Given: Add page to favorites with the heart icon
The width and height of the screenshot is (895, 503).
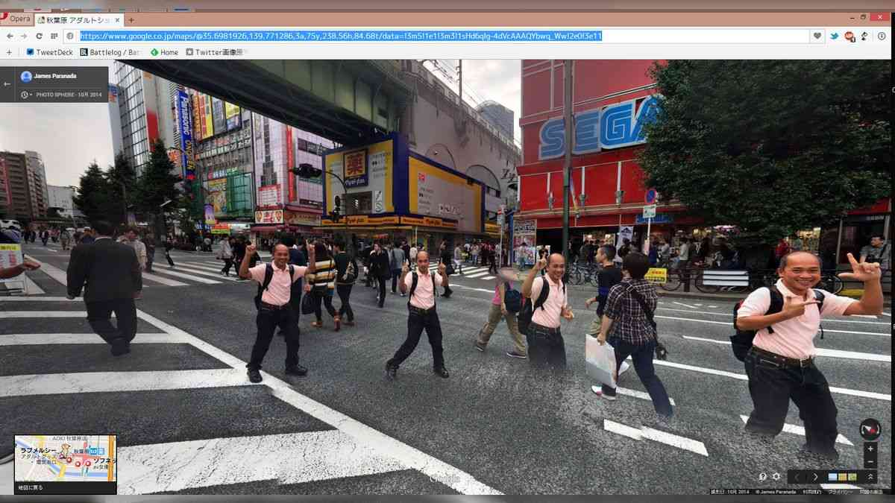Looking at the screenshot, I should [x=817, y=36].
